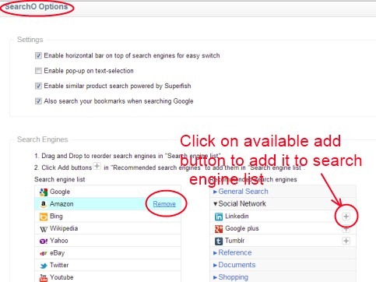Screen dimensions: 376x282
Task: Add Google plus with its plus button
Action: pos(346,229)
